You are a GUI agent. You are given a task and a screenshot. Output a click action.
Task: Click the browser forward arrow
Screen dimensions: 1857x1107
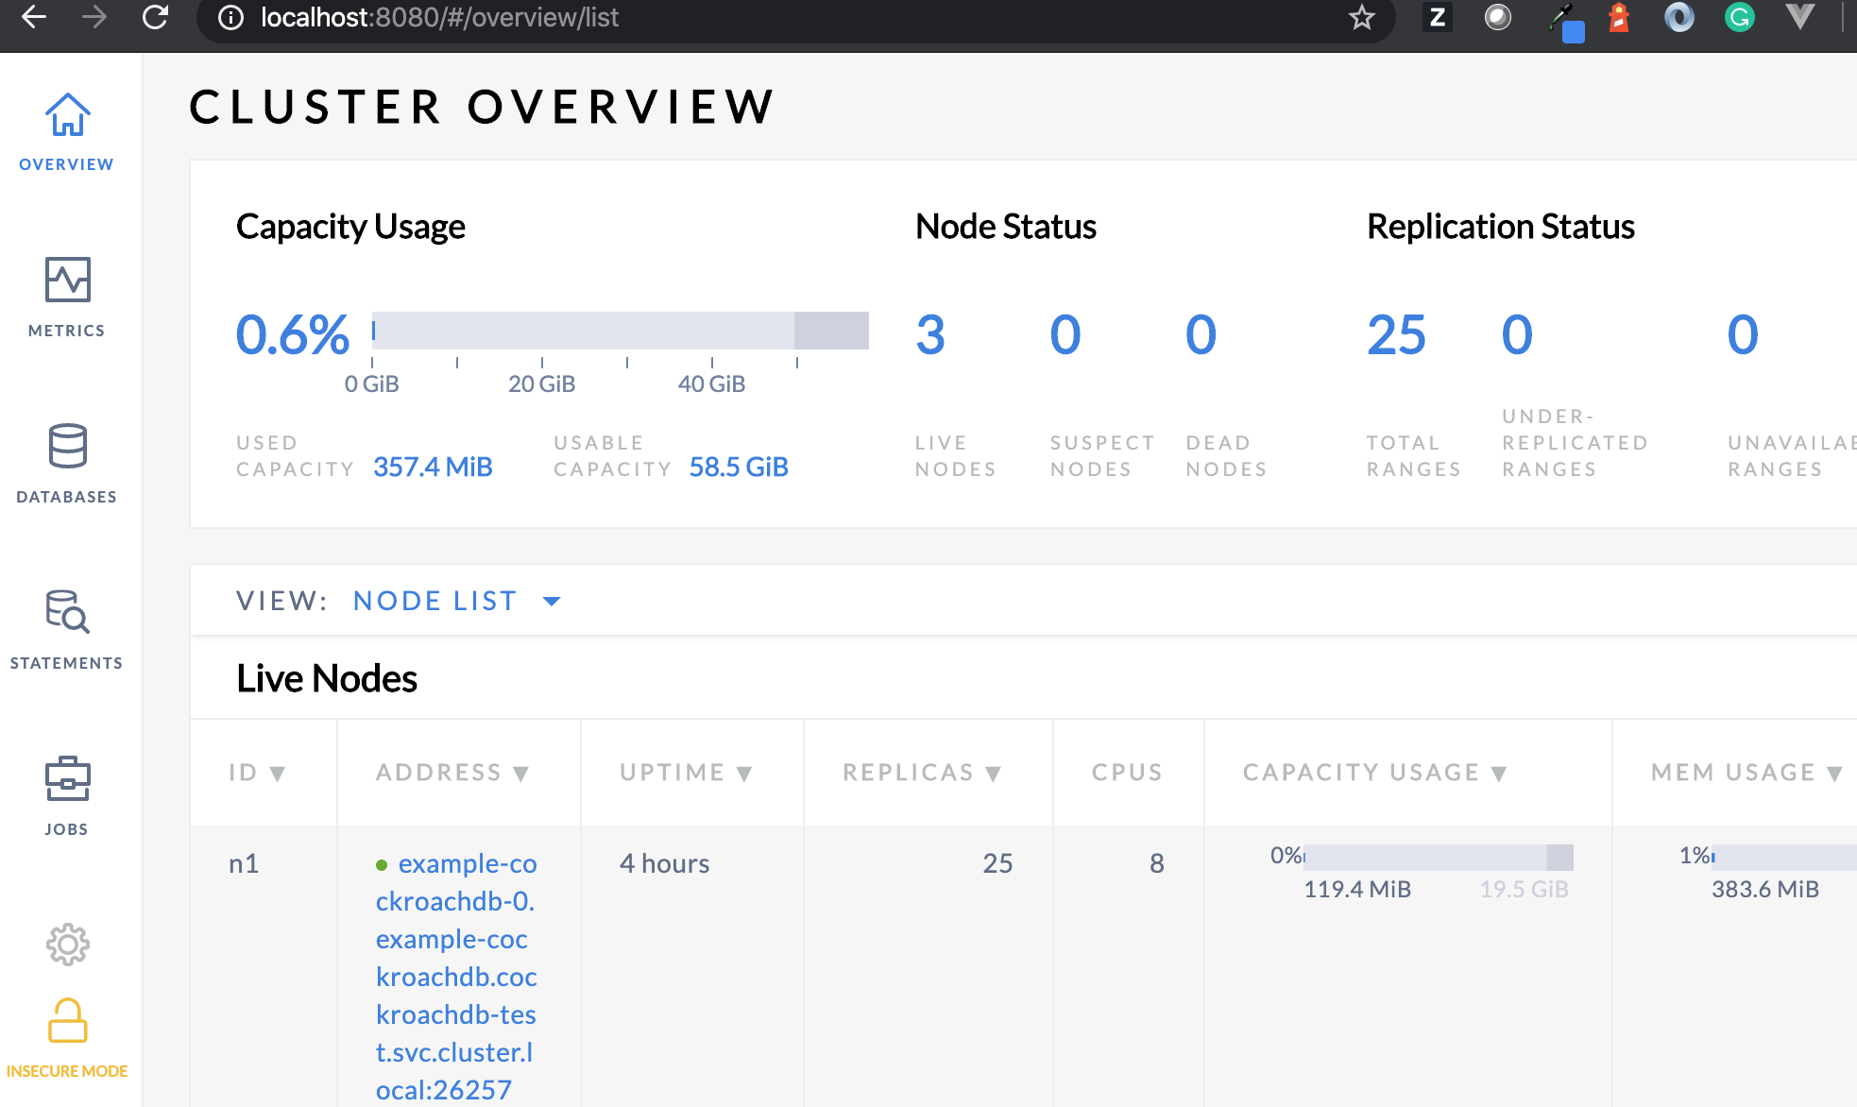(94, 17)
